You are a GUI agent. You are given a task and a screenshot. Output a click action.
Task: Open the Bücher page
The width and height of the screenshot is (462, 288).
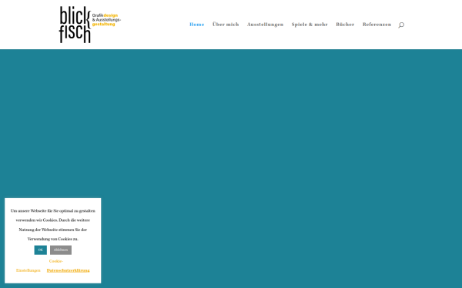point(345,25)
